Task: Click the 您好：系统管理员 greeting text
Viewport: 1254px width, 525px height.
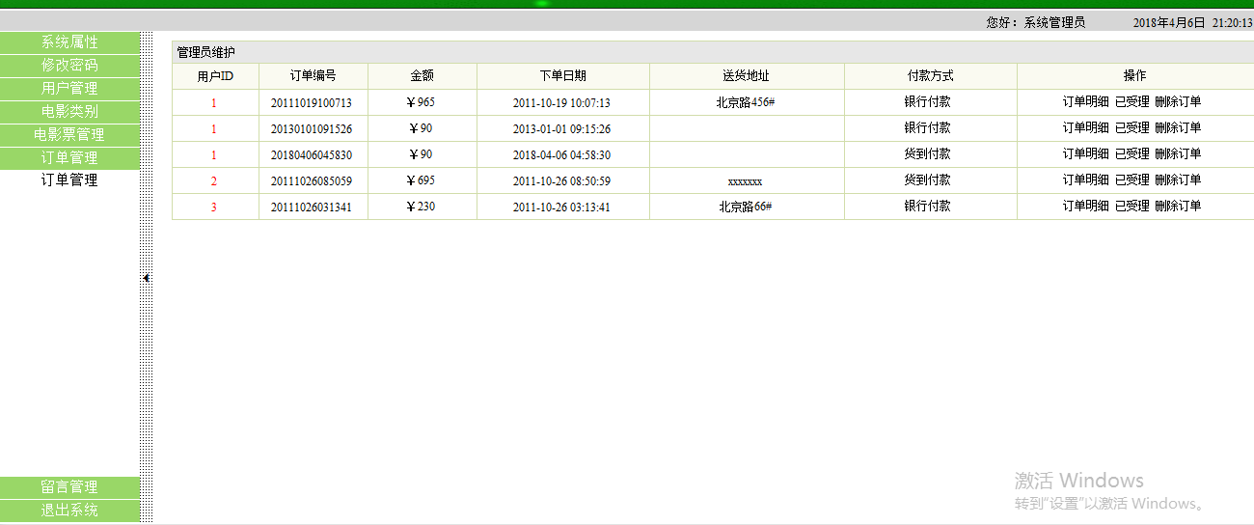Action: pyautogui.click(x=1035, y=22)
